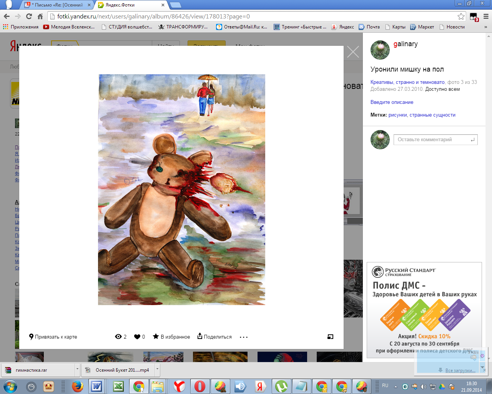Viewport: 492px width, 394px height.
Task: Open the 'Яндекс' bookmark
Action: pyautogui.click(x=343, y=27)
